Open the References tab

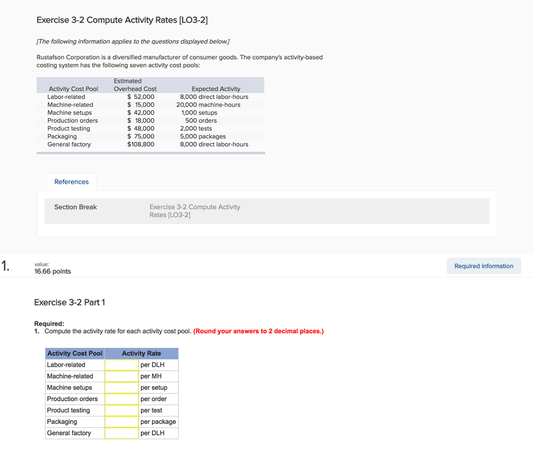71,182
